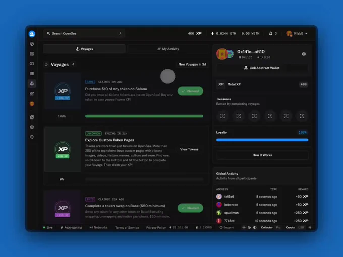Toggle sound speaker icon in footer
This screenshot has height=257, width=343.
coord(310,227)
